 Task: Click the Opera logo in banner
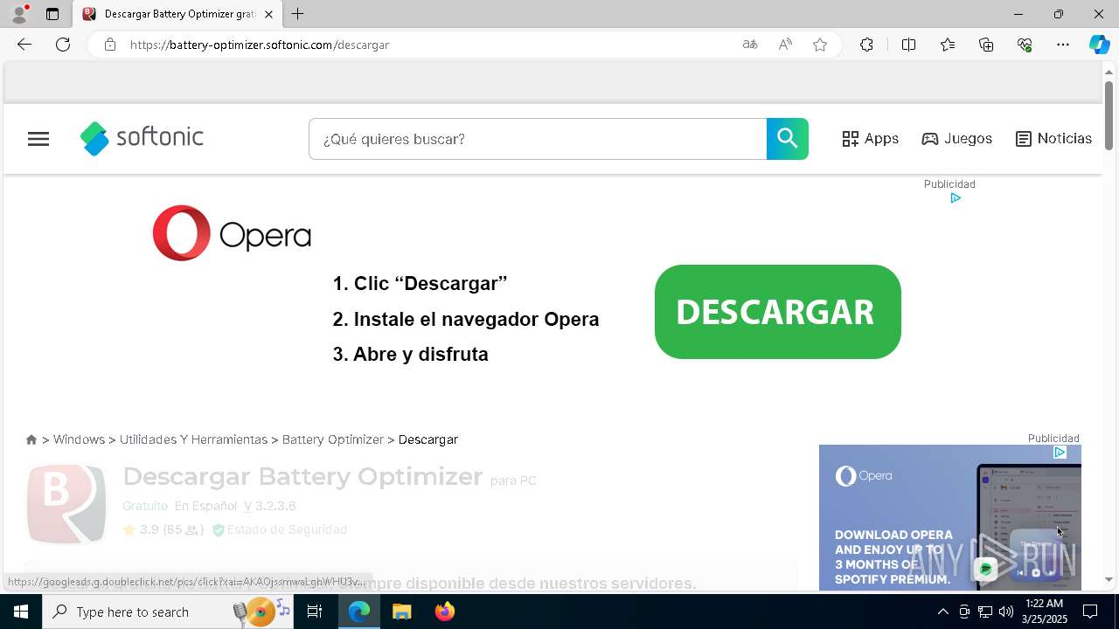[x=232, y=233]
